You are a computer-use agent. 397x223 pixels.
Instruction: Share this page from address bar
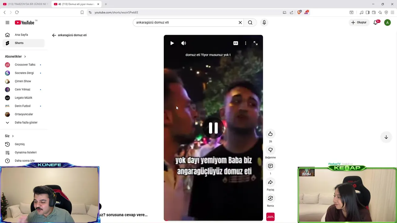tap(292, 12)
